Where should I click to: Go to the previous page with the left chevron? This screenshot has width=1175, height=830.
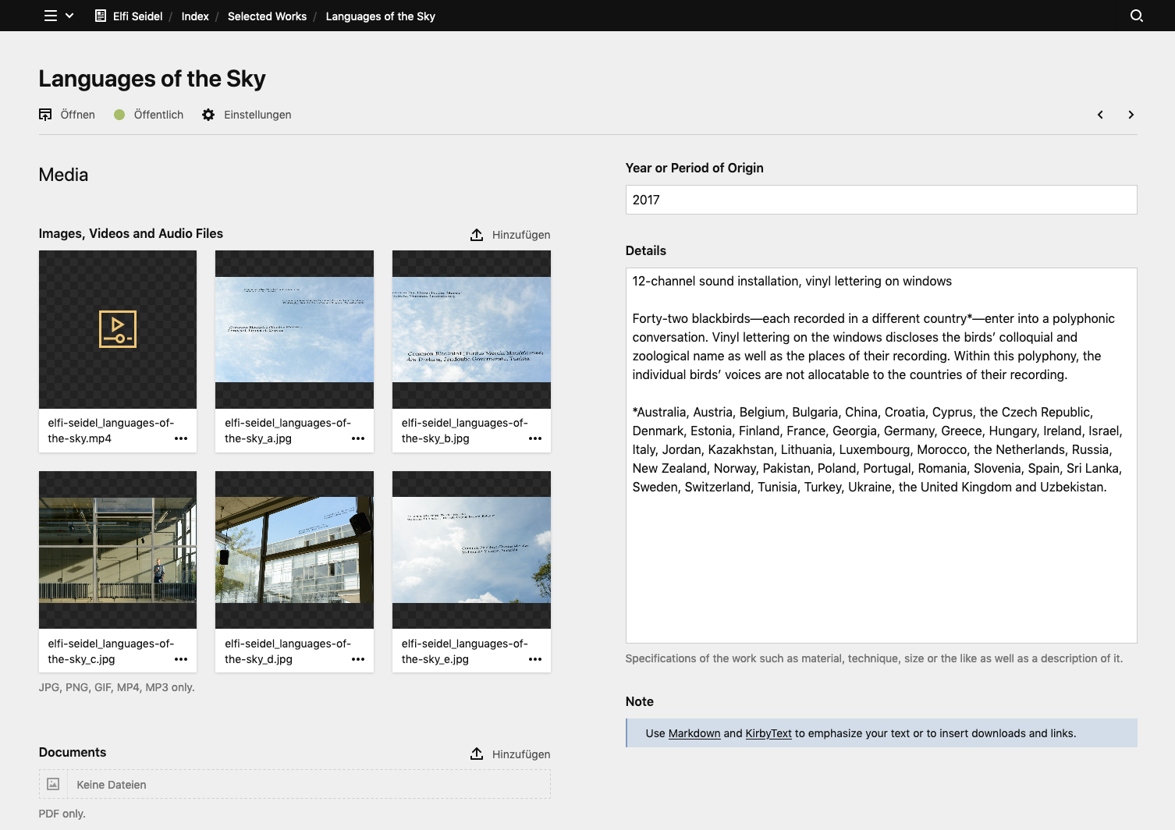[x=1099, y=115]
